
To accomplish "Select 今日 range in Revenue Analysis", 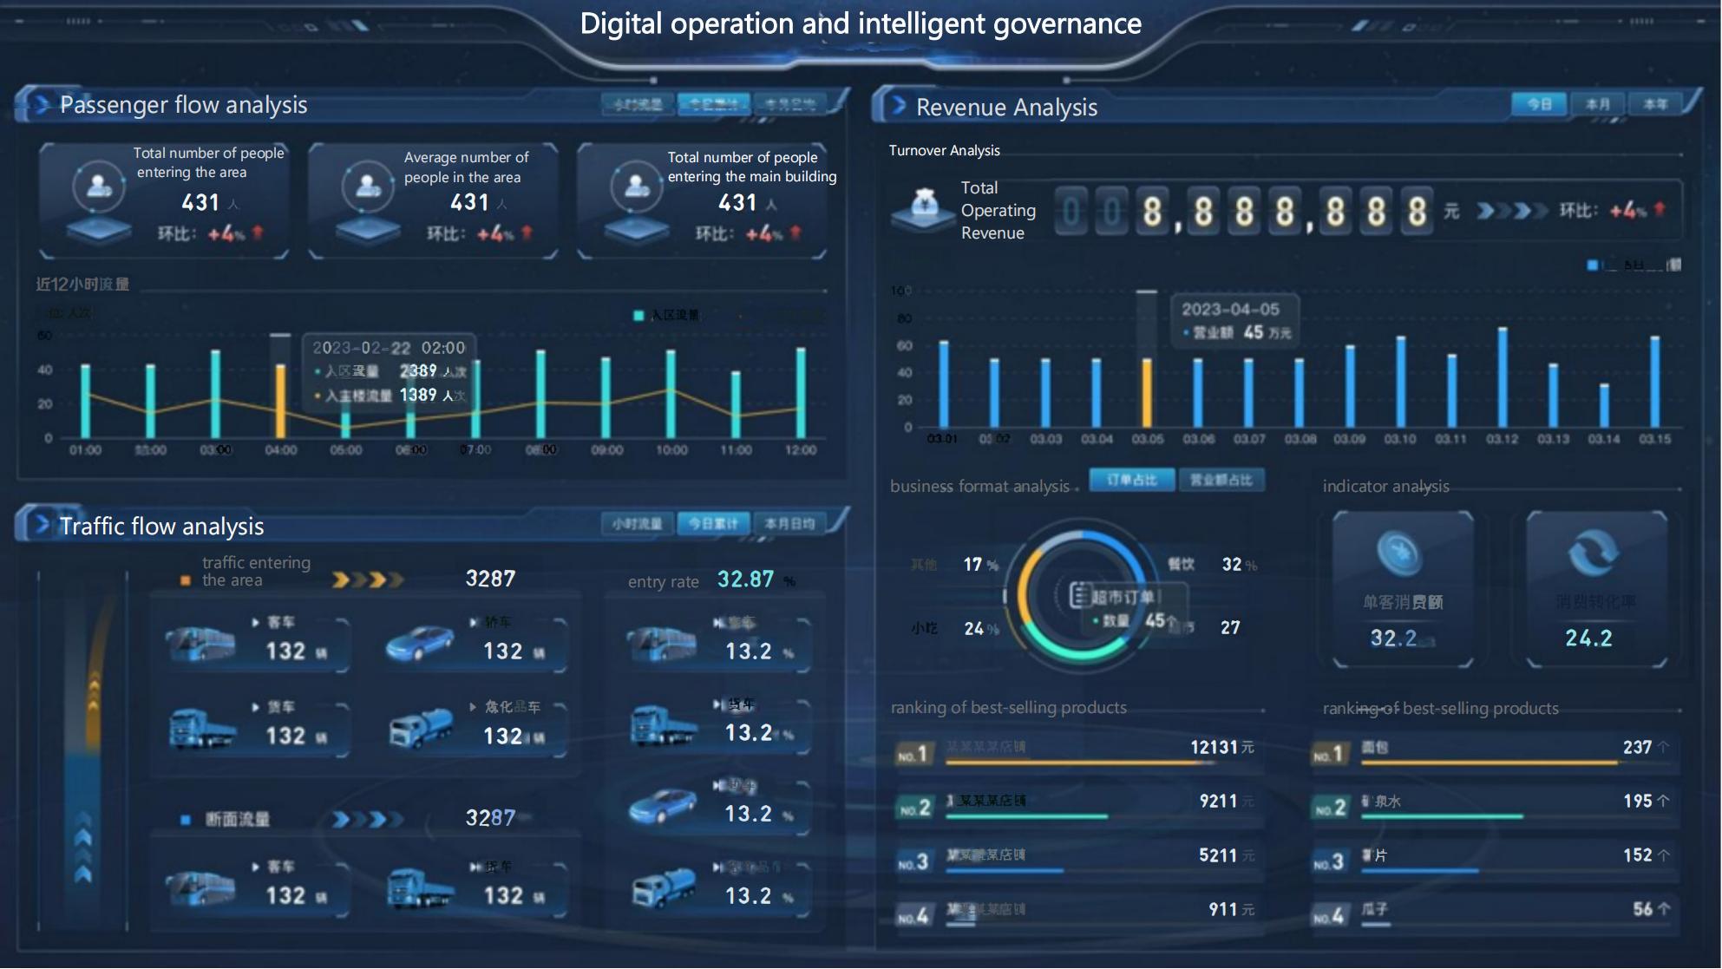I will (x=1539, y=104).
